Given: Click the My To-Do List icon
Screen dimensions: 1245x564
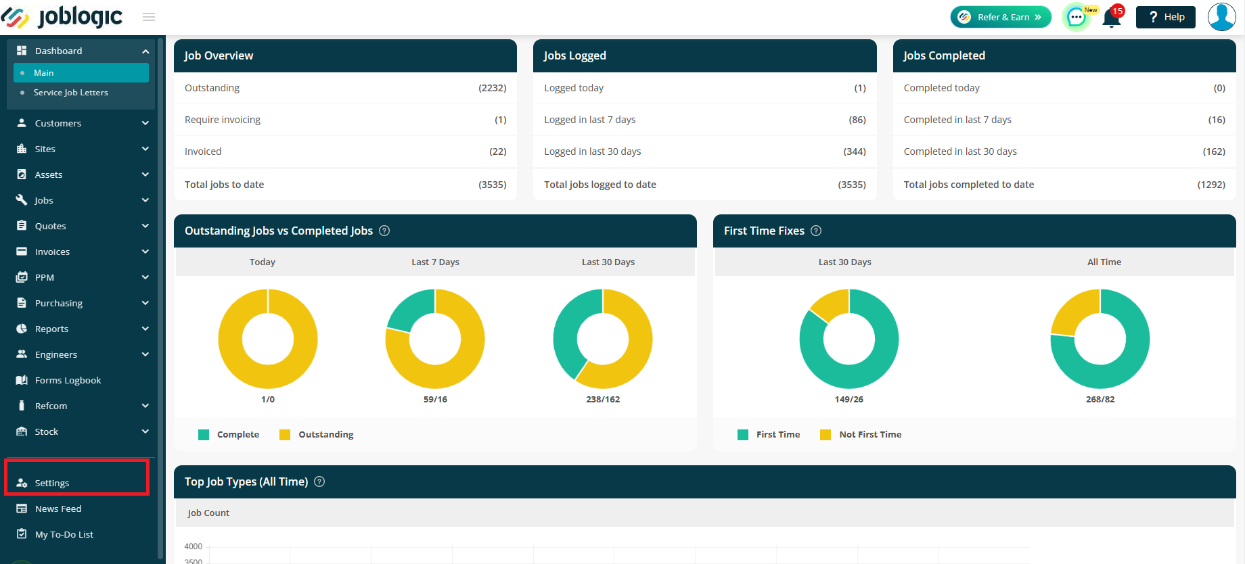Looking at the screenshot, I should tap(22, 534).
